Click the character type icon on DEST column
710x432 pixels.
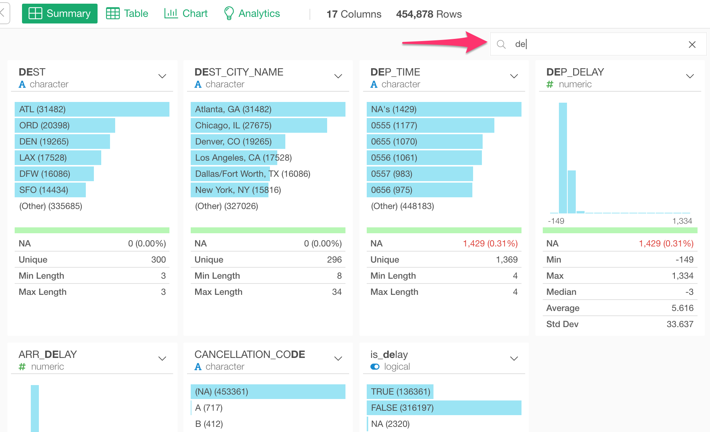click(22, 84)
